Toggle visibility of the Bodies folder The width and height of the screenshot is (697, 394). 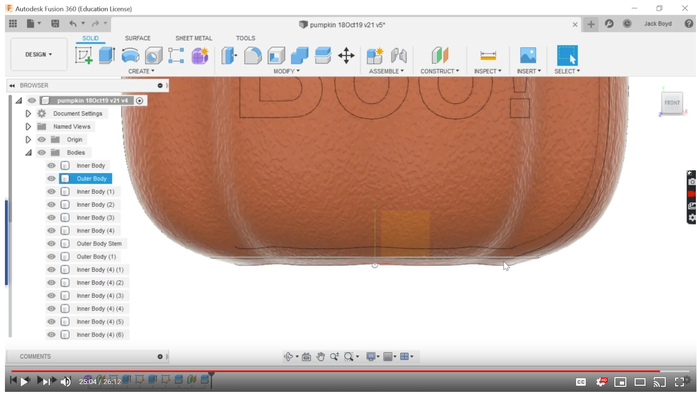(42, 153)
